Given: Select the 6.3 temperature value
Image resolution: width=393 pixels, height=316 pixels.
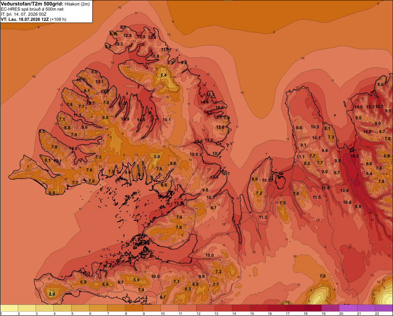Looking at the screenshot, I should pos(188,289).
